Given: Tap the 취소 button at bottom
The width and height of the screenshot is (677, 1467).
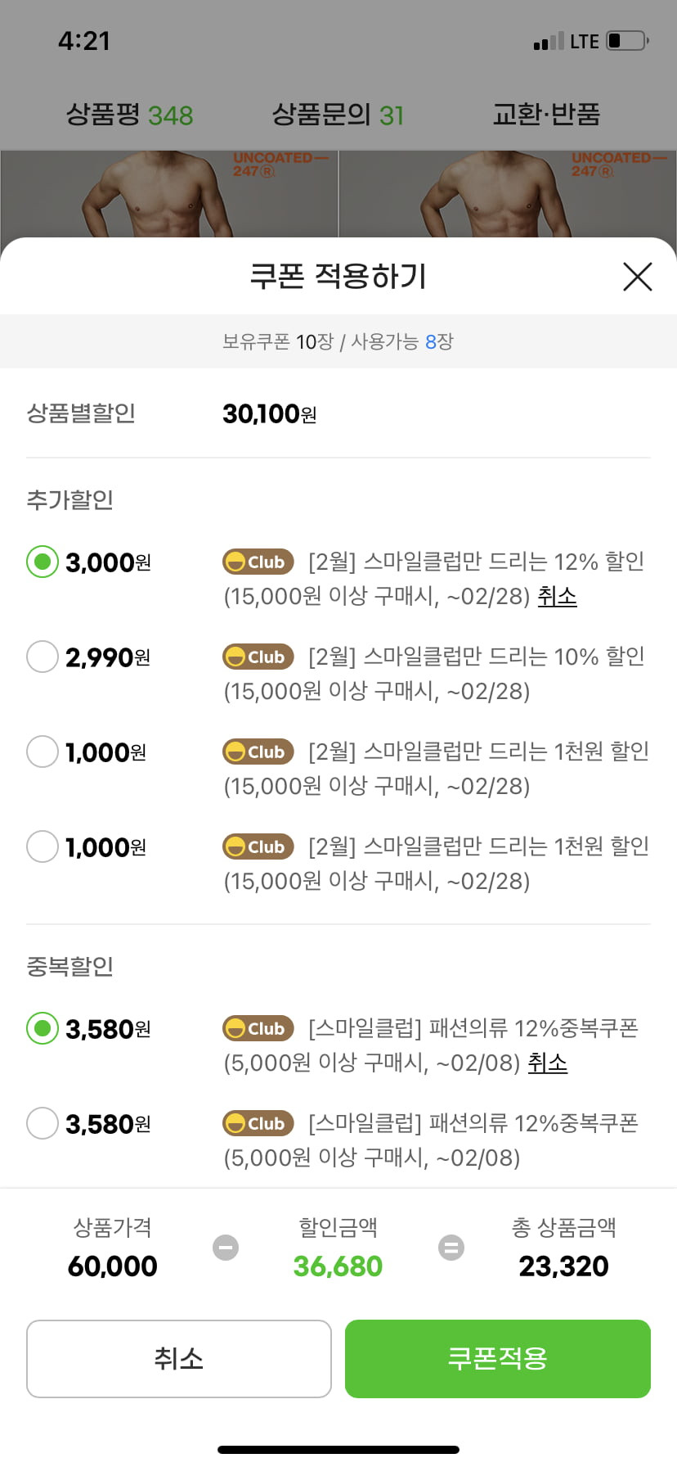Looking at the screenshot, I should 179,1359.
